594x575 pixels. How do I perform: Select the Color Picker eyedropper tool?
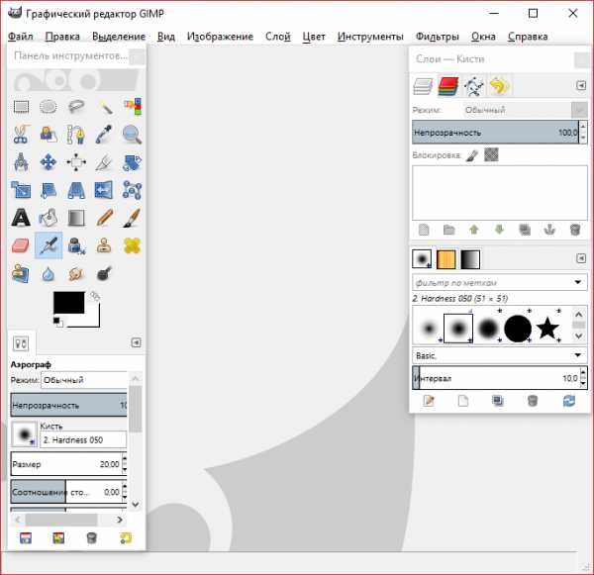pyautogui.click(x=104, y=135)
